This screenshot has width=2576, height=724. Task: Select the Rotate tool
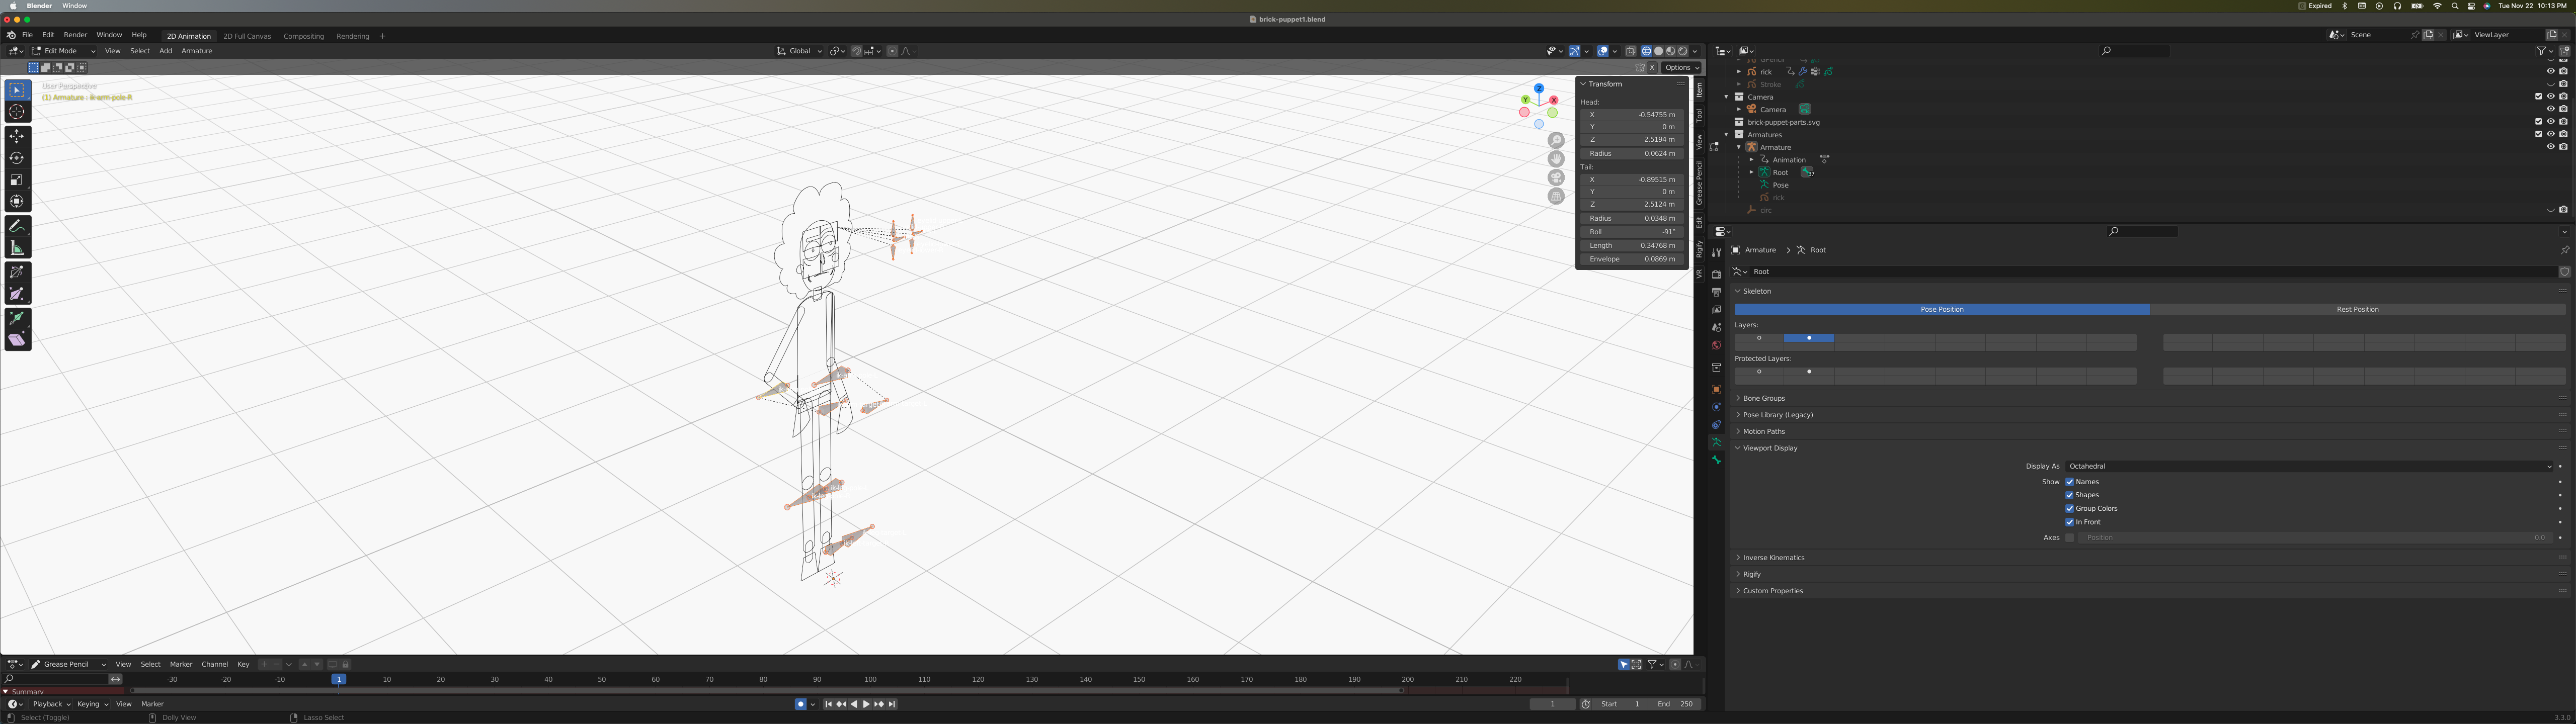coord(17,157)
